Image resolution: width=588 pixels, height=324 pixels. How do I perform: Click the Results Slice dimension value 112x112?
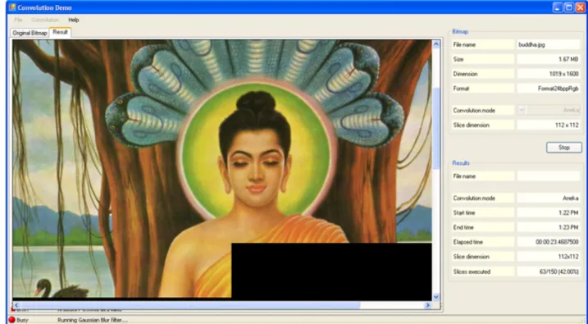click(549, 257)
